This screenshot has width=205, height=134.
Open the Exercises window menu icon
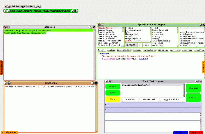coord(9,27)
